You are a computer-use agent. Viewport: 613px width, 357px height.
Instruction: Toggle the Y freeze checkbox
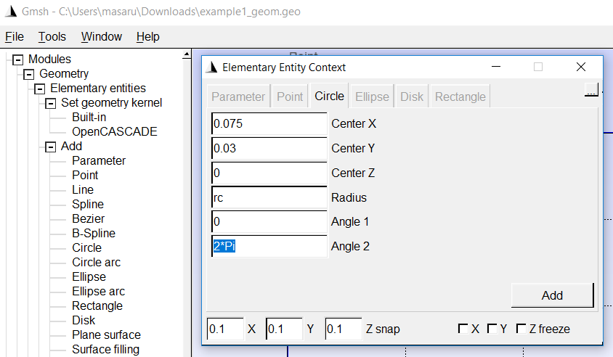[492, 329]
